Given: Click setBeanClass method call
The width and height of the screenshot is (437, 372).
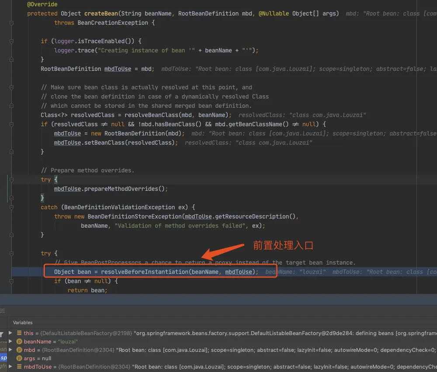Looking at the screenshot, I should (104, 143).
